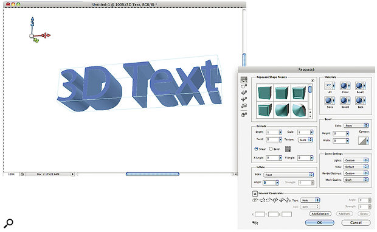This screenshot has height=232, width=377.
Task: Collapse the Internal Constraints section
Action: [x=255, y=194]
